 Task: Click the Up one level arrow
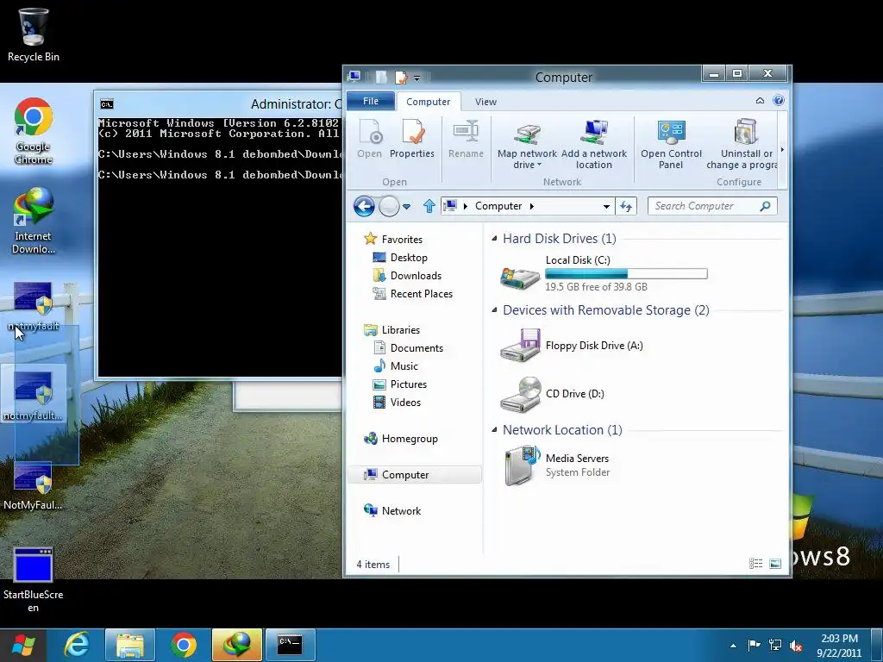click(429, 206)
